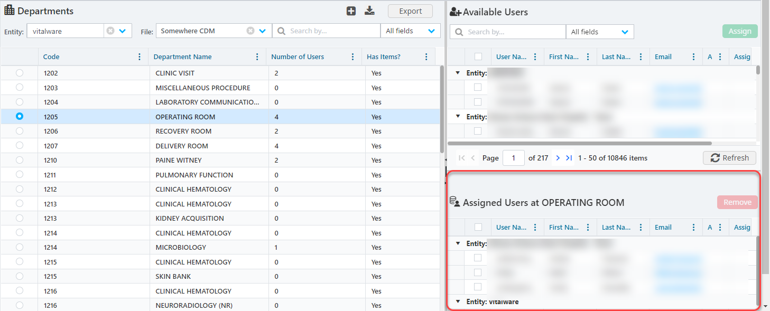Go to next page of available users
This screenshot has height=311, width=770.
tap(558, 158)
